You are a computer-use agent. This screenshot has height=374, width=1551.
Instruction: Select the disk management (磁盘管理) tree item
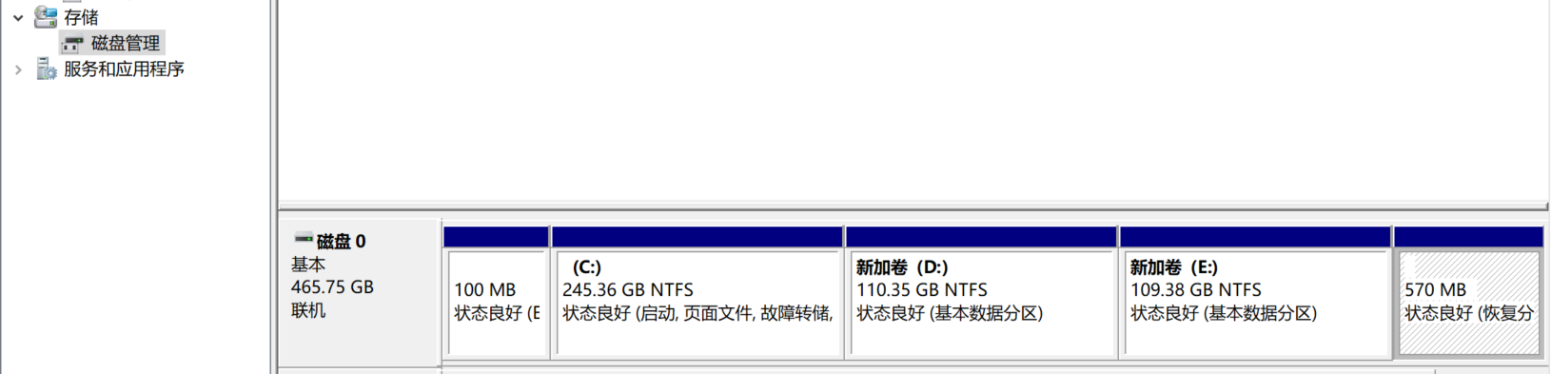126,43
